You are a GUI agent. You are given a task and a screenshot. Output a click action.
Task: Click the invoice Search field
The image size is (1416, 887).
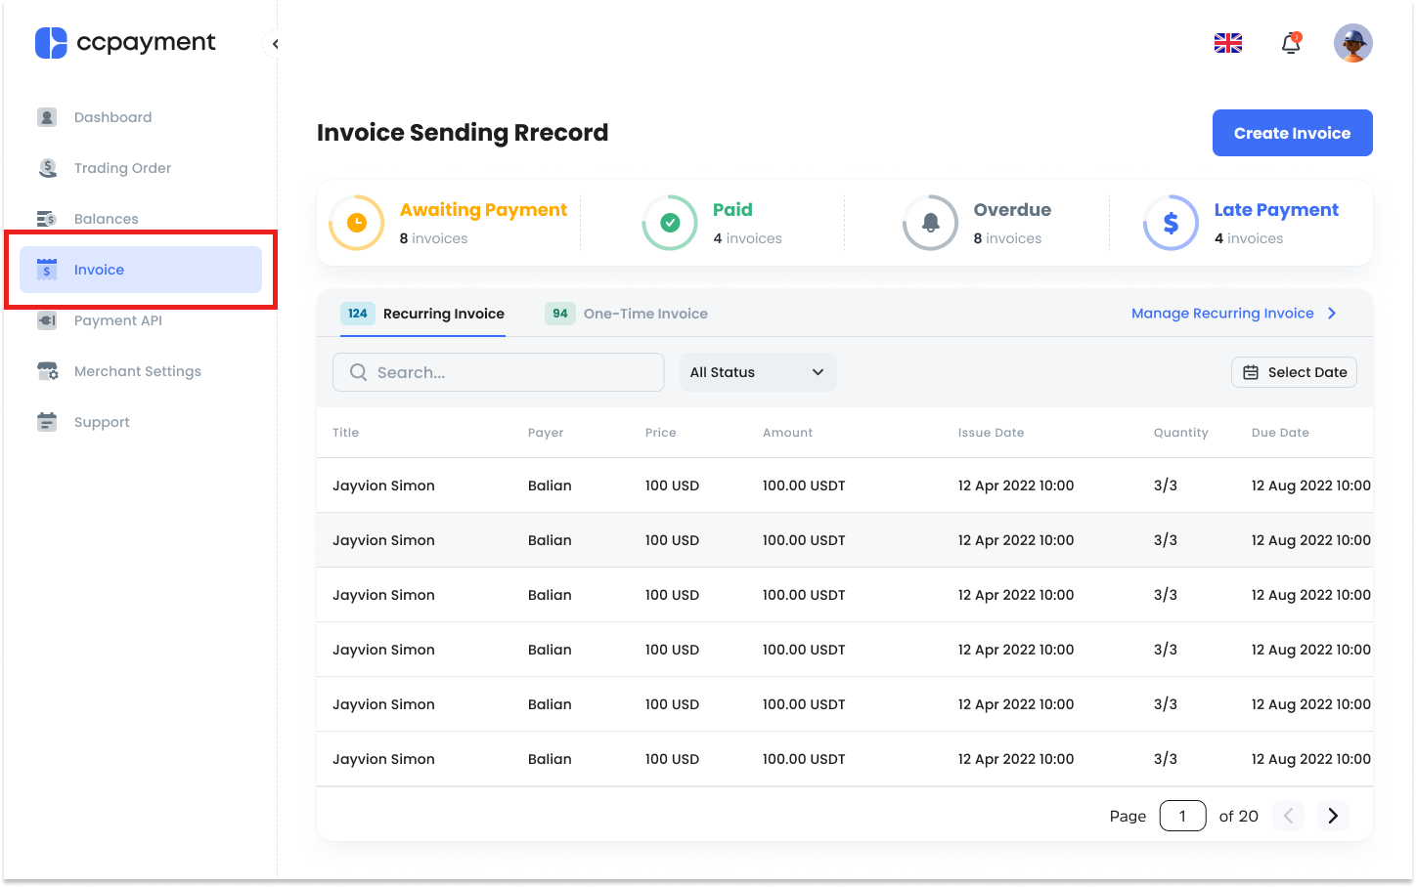click(x=499, y=372)
